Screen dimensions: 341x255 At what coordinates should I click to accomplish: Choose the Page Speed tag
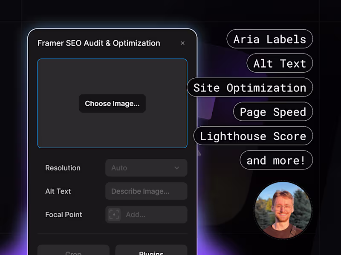[273, 111]
